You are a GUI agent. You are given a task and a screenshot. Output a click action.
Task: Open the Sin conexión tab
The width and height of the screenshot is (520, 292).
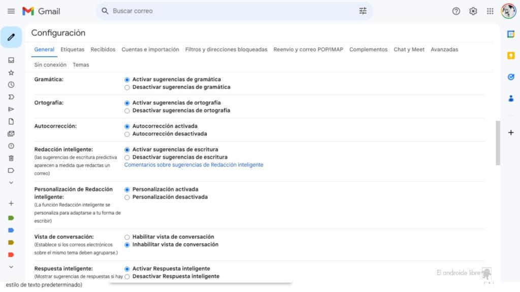[50, 64]
